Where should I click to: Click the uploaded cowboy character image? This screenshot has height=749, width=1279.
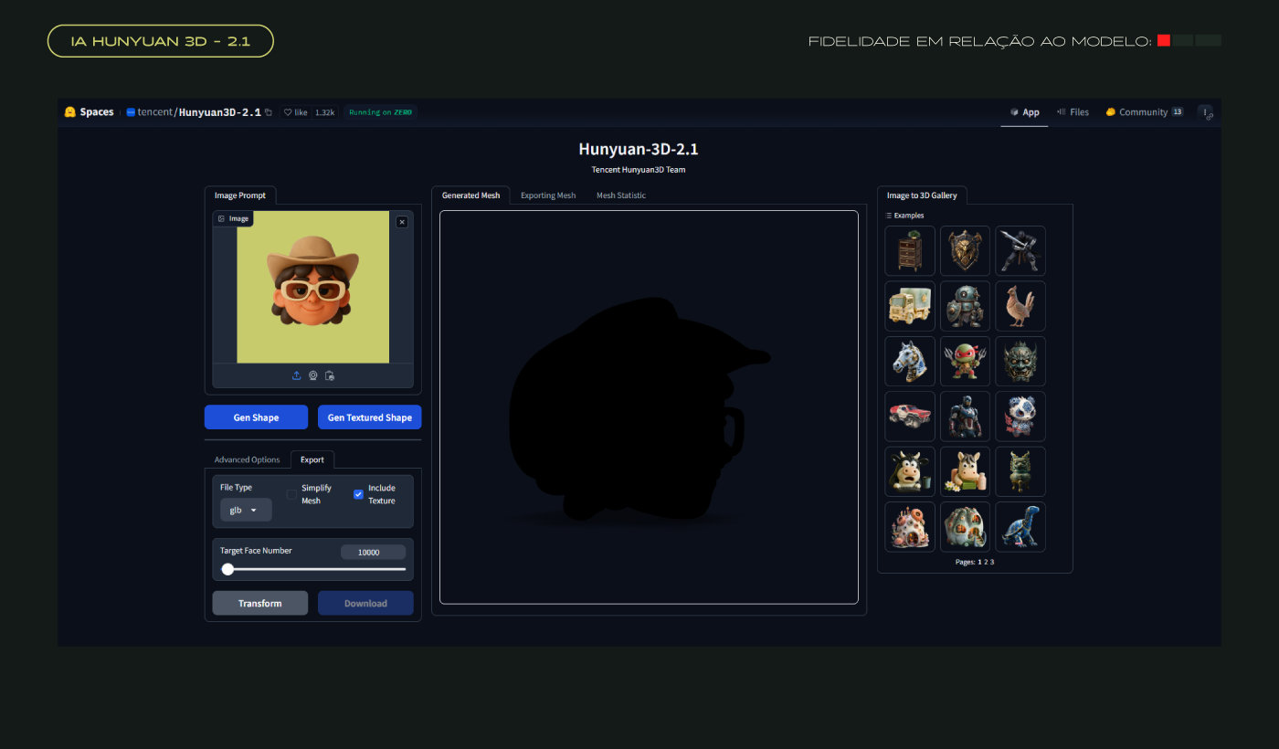(x=312, y=287)
